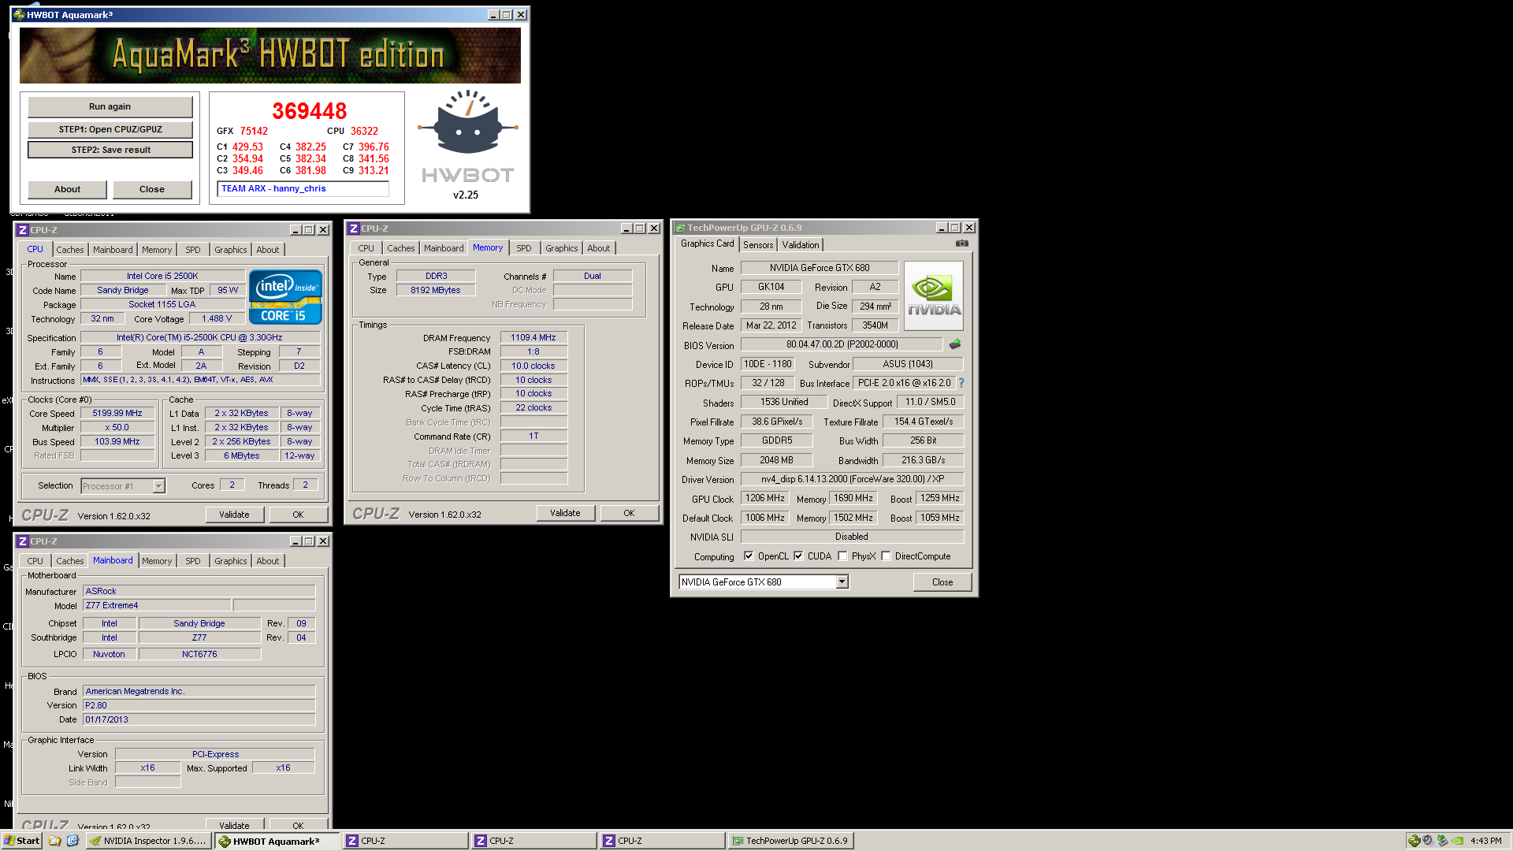Switch to TechPowerUp GPU-Z taskbar item

click(x=790, y=841)
